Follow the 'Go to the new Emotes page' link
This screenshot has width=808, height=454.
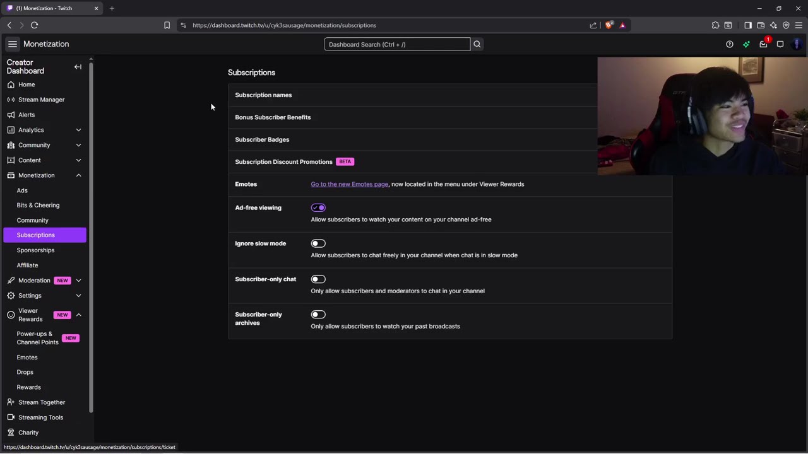tap(349, 184)
